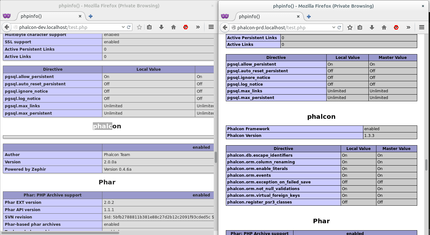Show more toolbar tools in phalcon-dev window
Image resolution: width=430 pixels, height=235 pixels.
pos(198,27)
